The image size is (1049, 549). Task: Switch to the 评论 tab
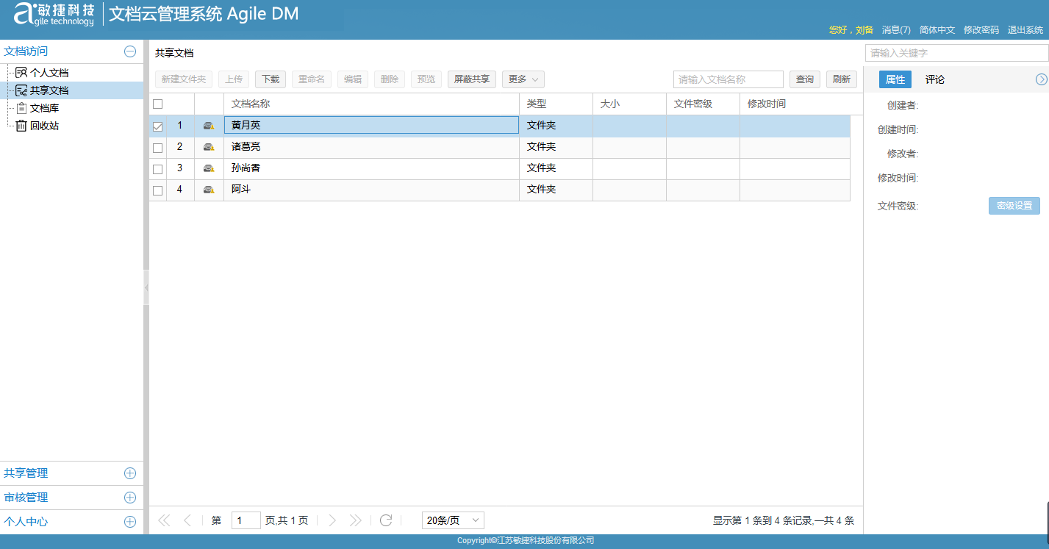[935, 79]
